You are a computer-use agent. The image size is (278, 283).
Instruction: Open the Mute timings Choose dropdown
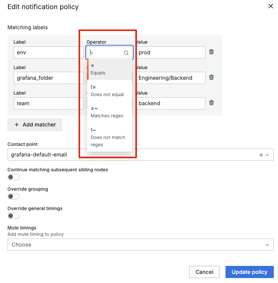point(140,245)
